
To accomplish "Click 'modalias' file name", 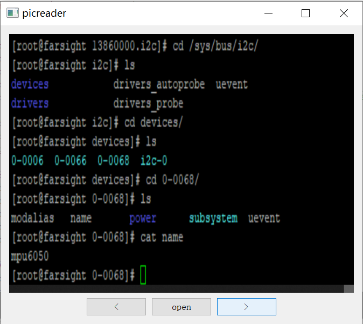I will (x=33, y=218).
